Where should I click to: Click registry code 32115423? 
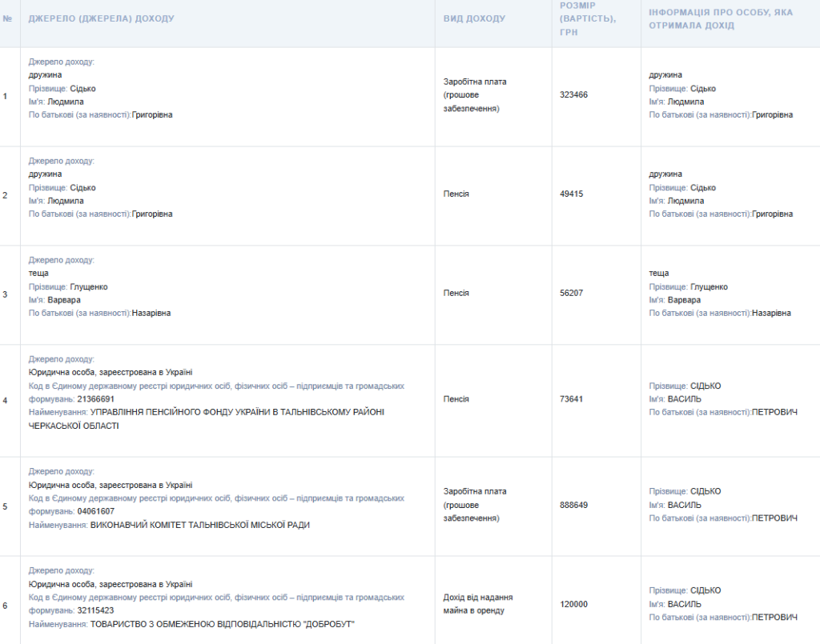tap(96, 610)
